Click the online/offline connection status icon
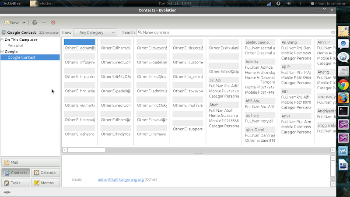Image resolution: width=350 pixels, height=197 pixels. (x=7, y=192)
